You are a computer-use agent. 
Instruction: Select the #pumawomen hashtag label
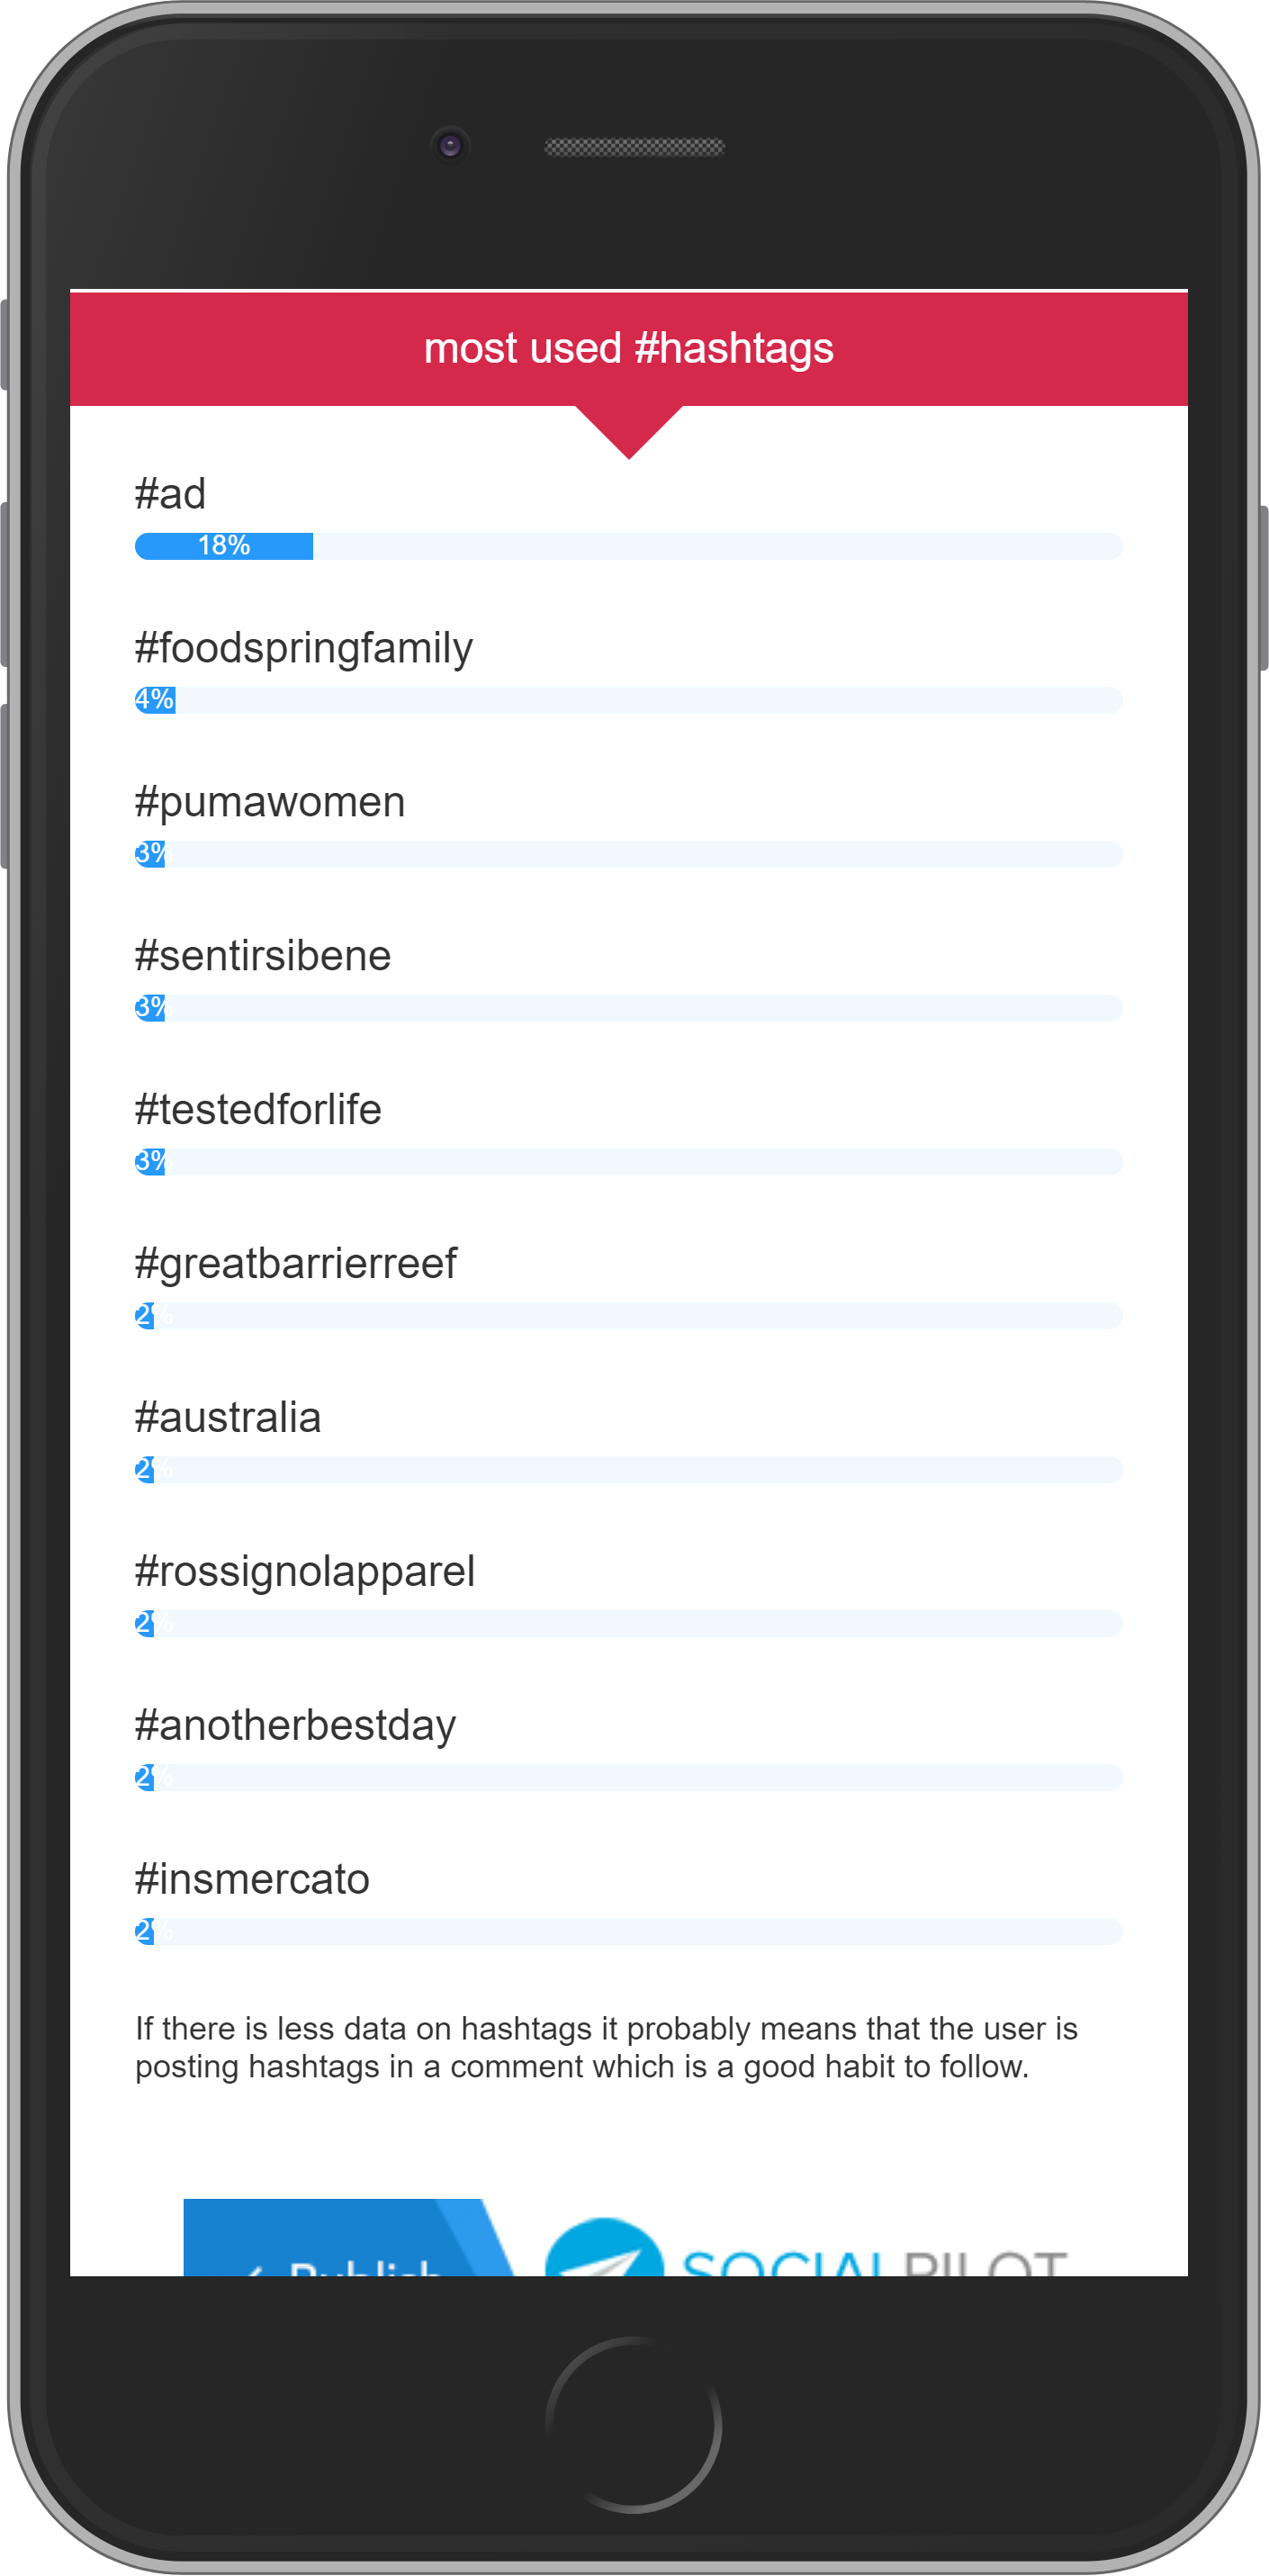(x=270, y=802)
